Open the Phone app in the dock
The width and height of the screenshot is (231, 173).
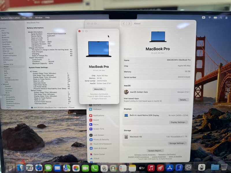pos(95,168)
